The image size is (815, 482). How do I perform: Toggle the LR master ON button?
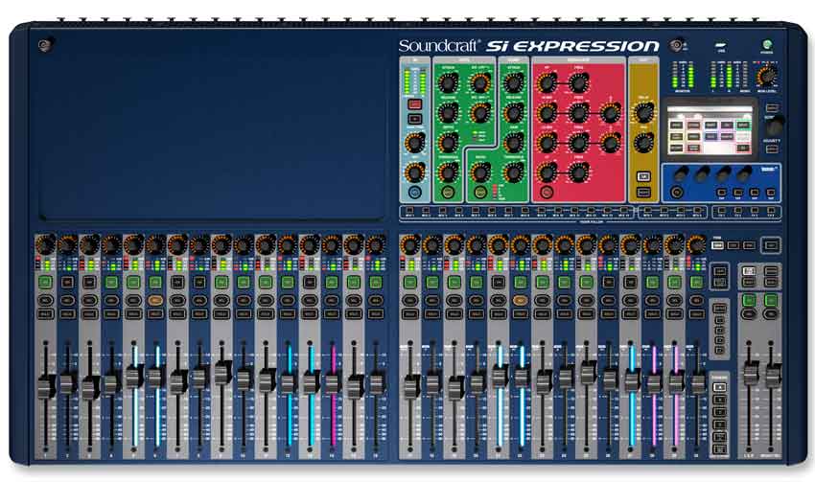tap(749, 300)
